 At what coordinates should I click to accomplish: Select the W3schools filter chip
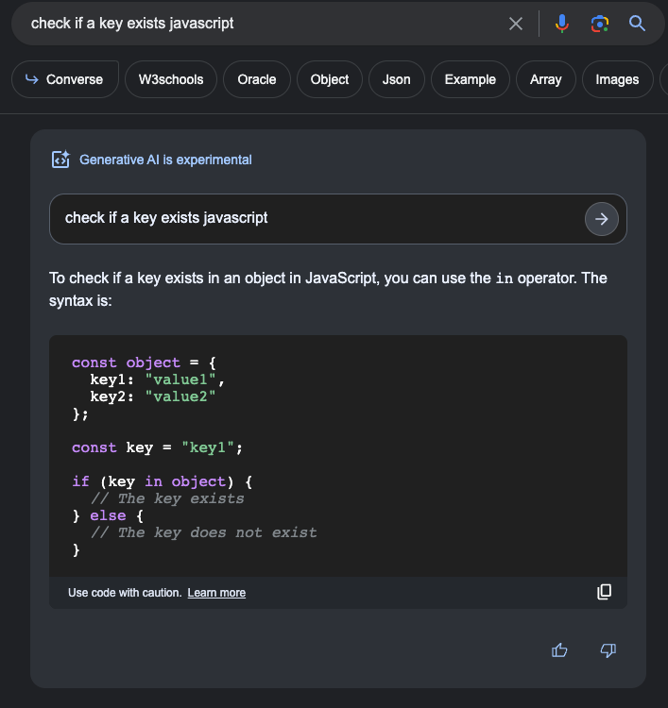171,79
